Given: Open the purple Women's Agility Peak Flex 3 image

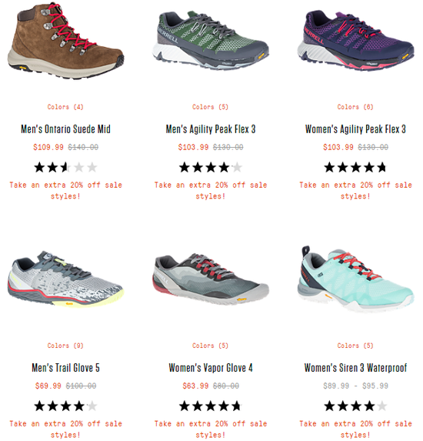Looking at the screenshot, I should [355, 41].
